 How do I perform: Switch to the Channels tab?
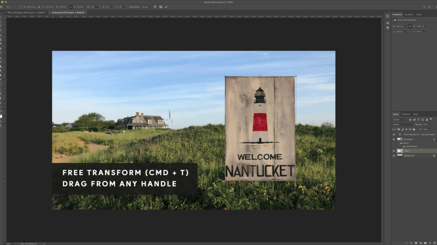(406, 114)
